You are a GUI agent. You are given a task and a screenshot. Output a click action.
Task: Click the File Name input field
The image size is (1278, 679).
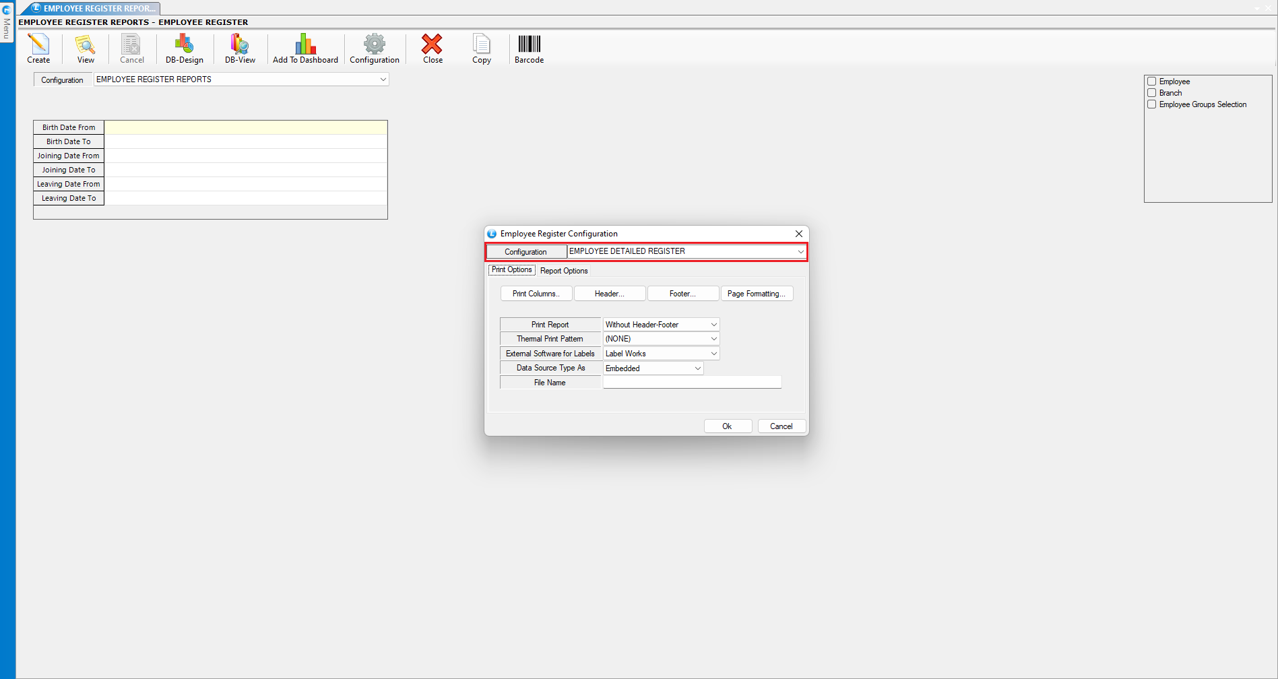(x=692, y=383)
